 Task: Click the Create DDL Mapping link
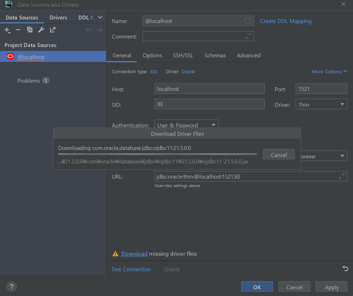pos(286,21)
